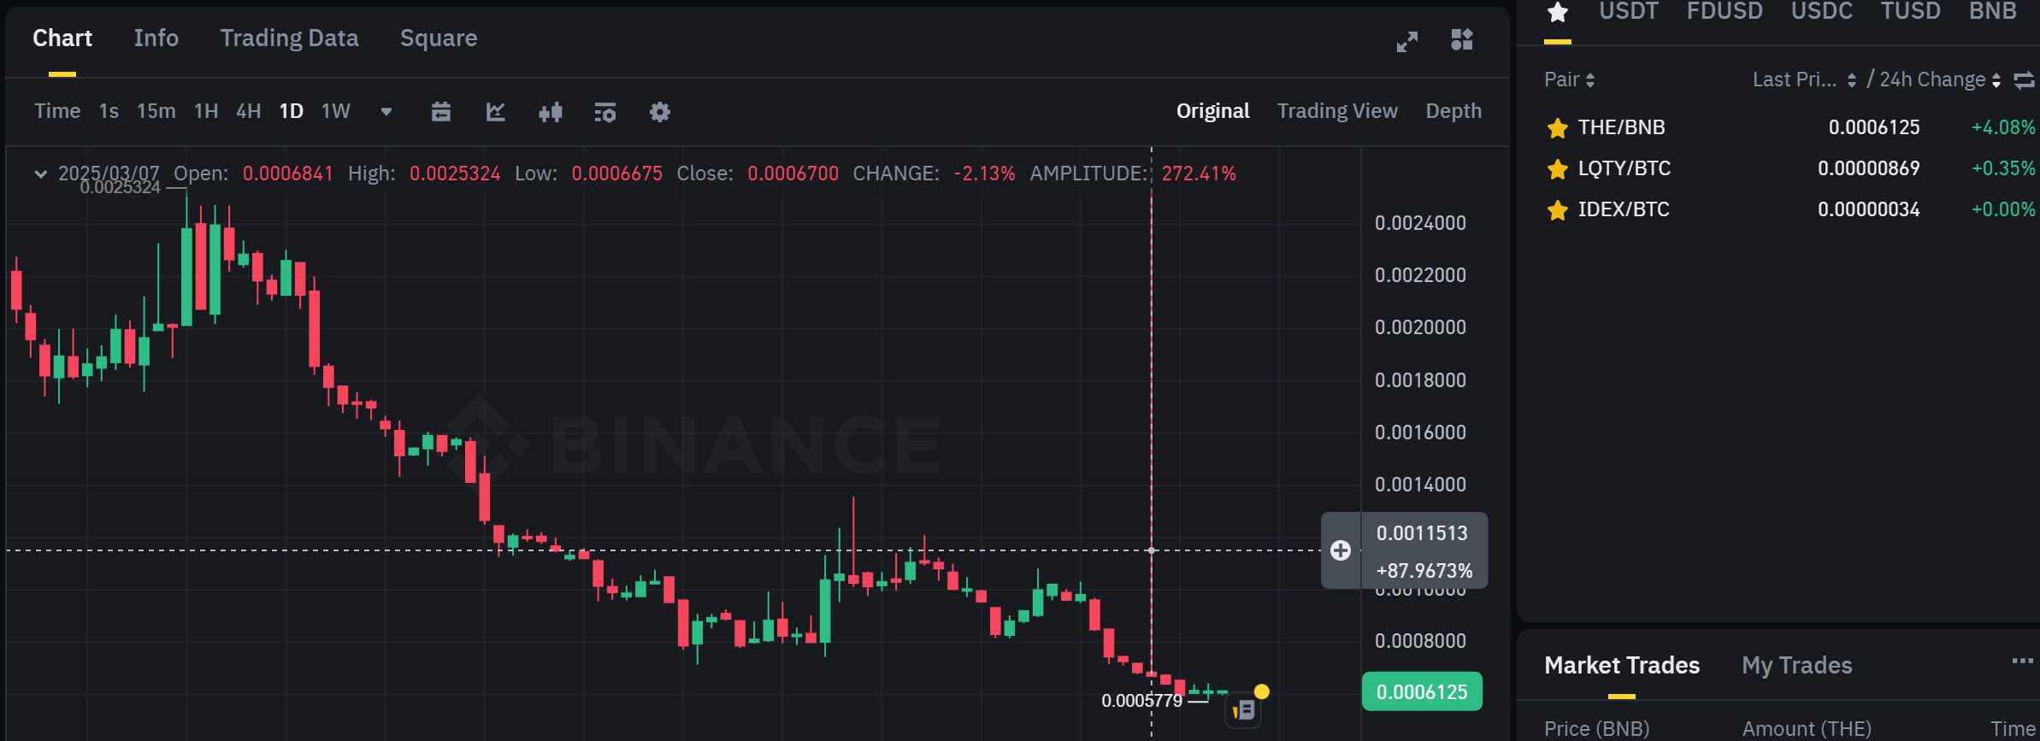2040x741 pixels.
Task: Click the Amount (THE) column header
Action: coord(1807,729)
